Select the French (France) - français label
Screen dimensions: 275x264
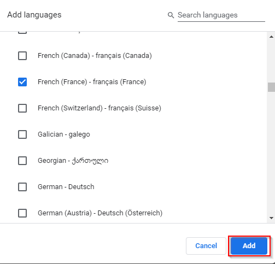click(x=92, y=82)
